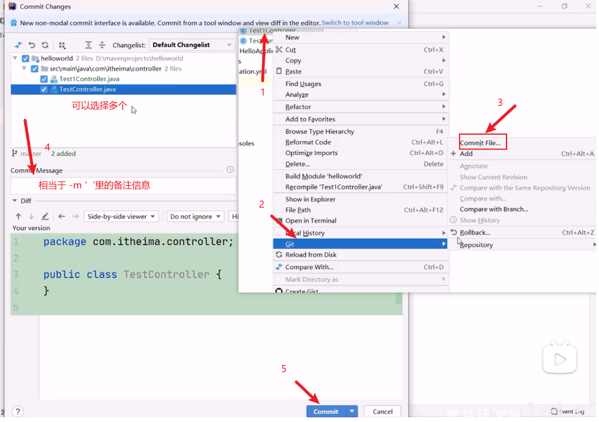599x422 pixels.
Task: Open the Default Changelist dropdown
Action: pyautogui.click(x=192, y=46)
